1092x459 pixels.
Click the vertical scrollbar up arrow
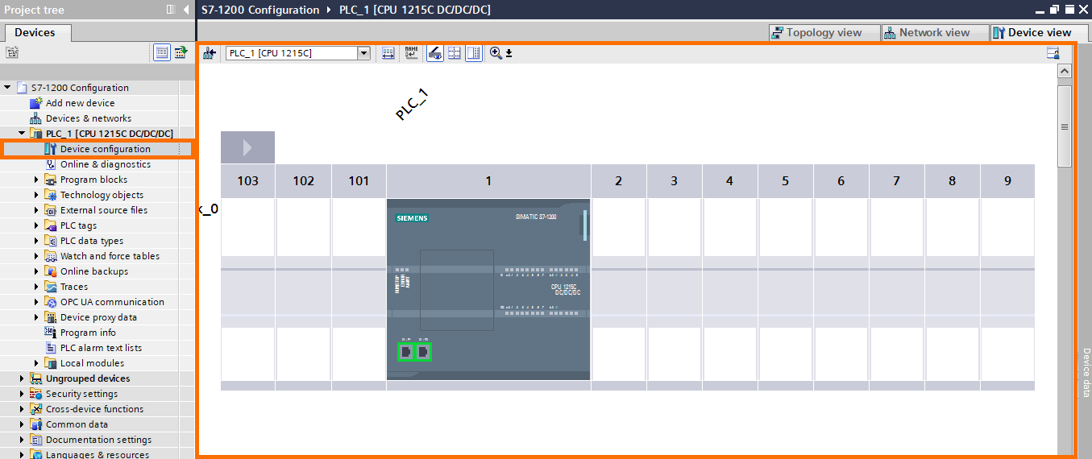coord(1065,71)
